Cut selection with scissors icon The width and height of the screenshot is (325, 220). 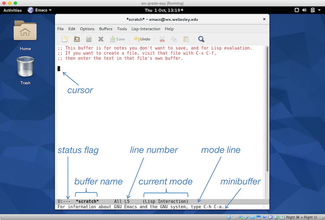(x=162, y=39)
